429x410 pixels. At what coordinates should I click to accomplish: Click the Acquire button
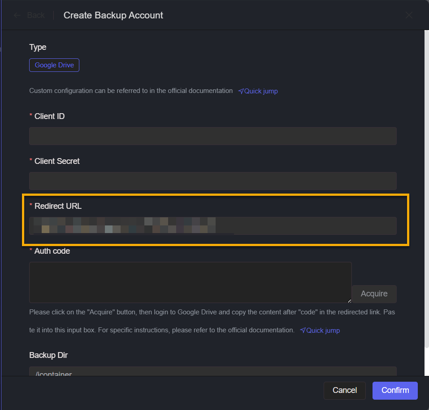(374, 294)
